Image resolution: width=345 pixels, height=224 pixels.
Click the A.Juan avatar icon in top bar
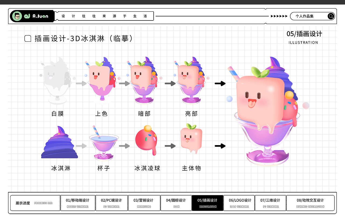pos(17,16)
